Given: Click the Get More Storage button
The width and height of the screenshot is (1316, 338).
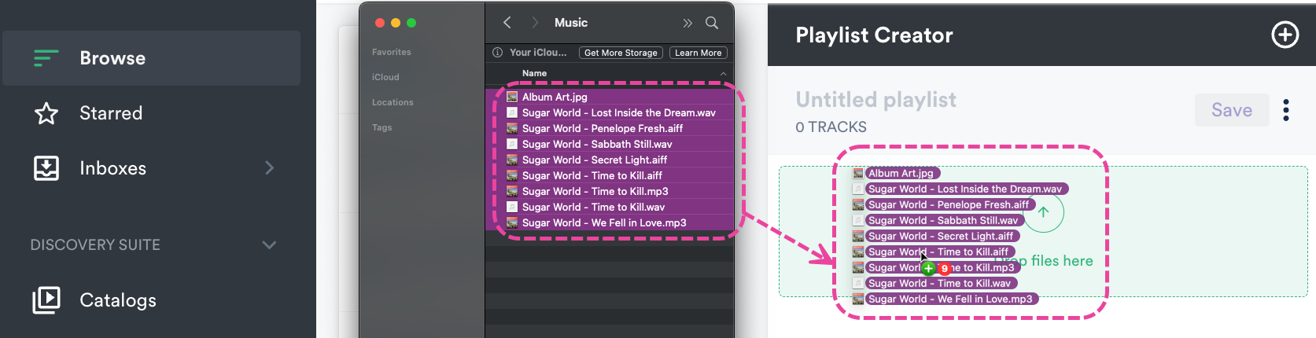Looking at the screenshot, I should (x=621, y=53).
